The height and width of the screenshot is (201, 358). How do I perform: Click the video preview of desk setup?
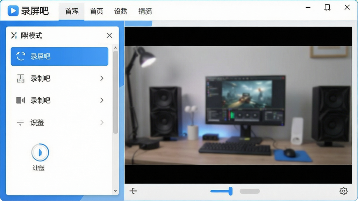pyautogui.click(x=238, y=105)
